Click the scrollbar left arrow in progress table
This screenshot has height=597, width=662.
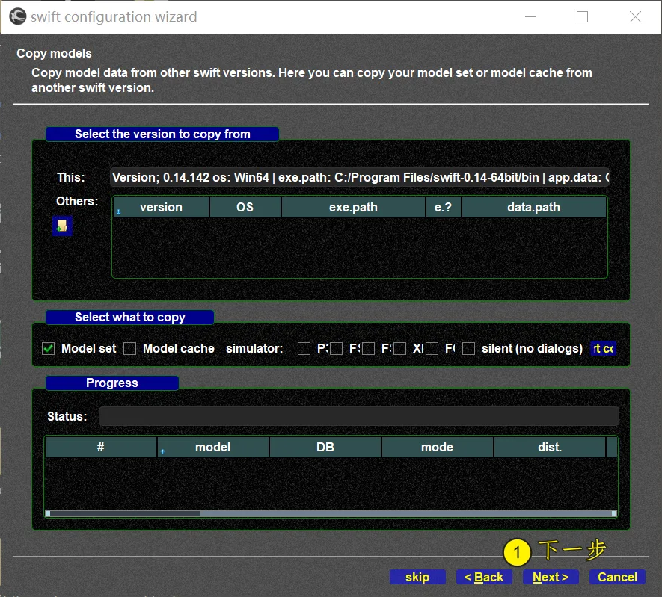click(x=48, y=513)
